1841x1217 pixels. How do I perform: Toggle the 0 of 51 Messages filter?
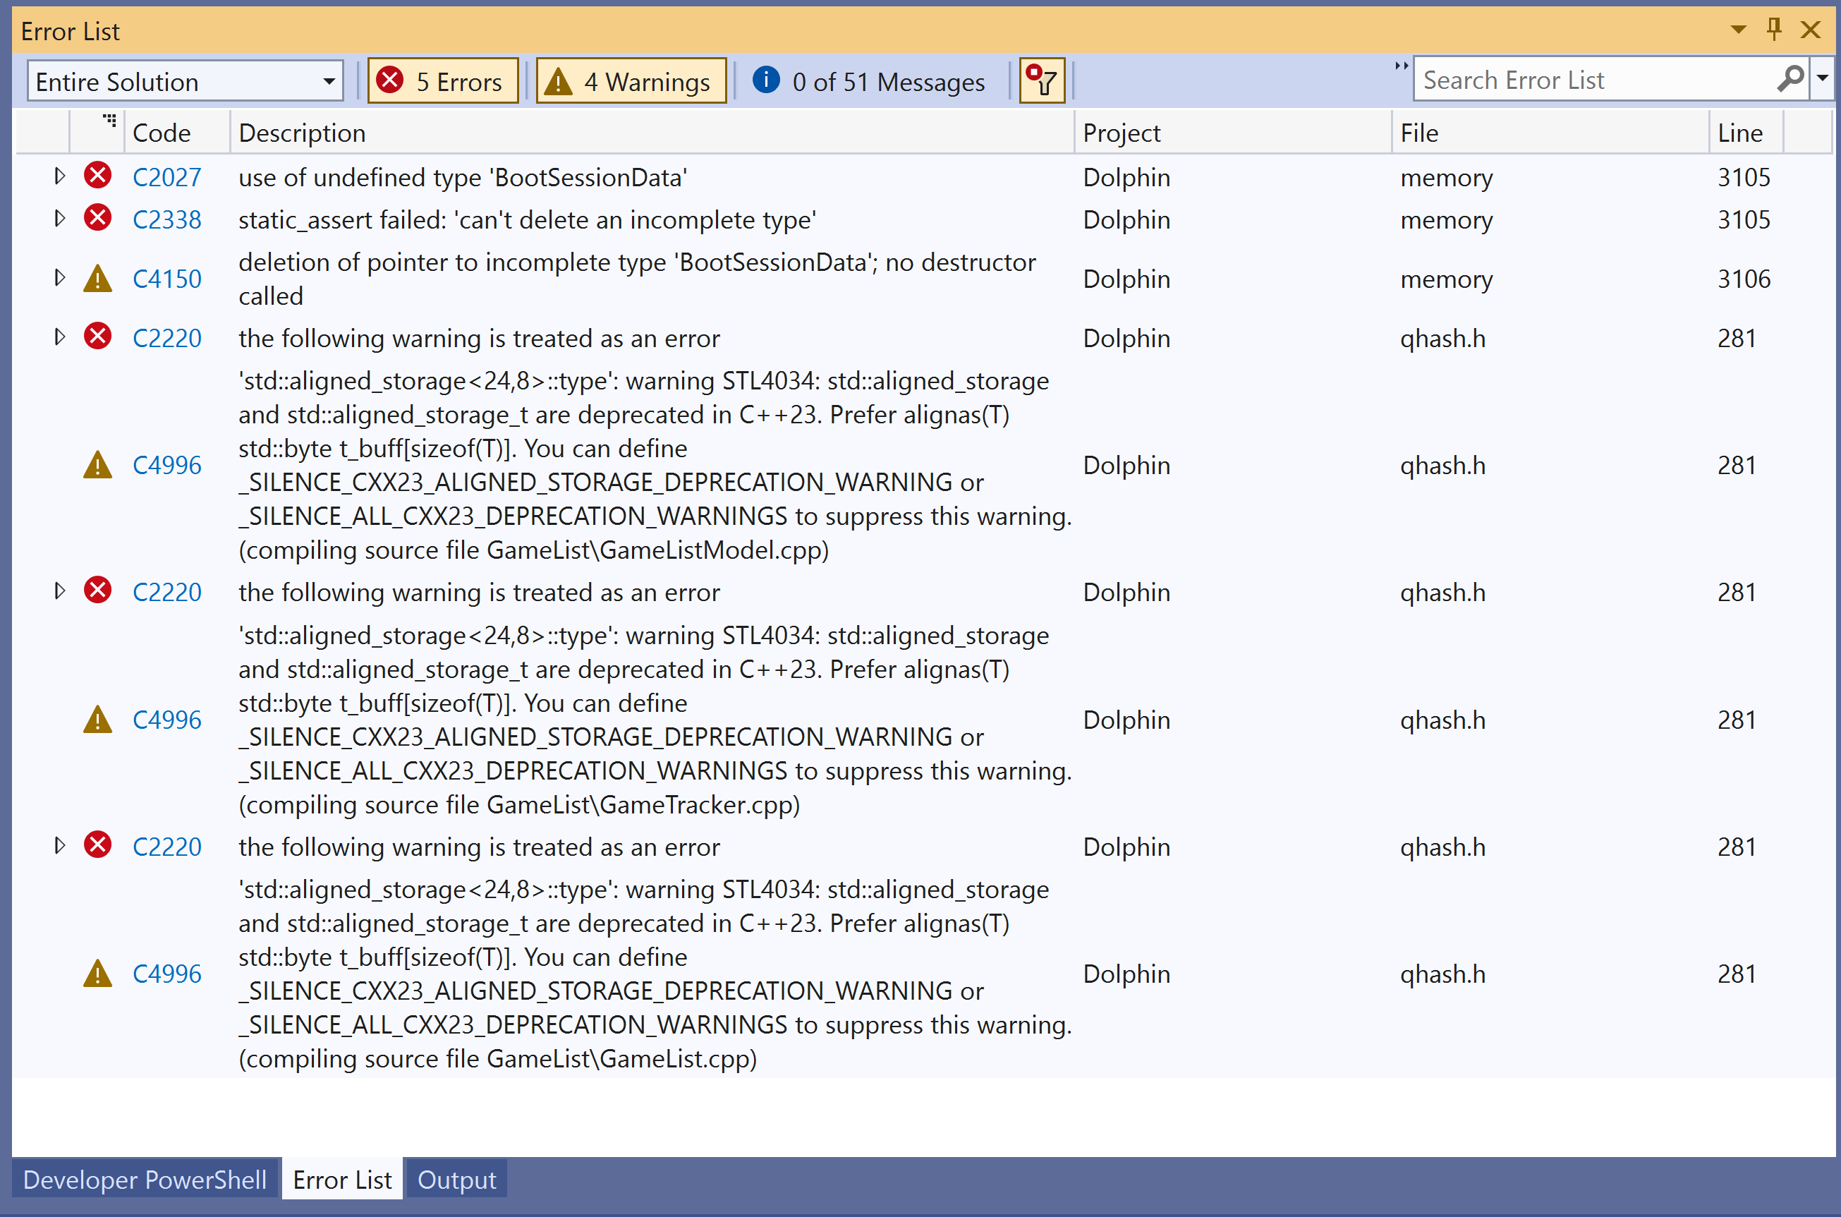869,80
